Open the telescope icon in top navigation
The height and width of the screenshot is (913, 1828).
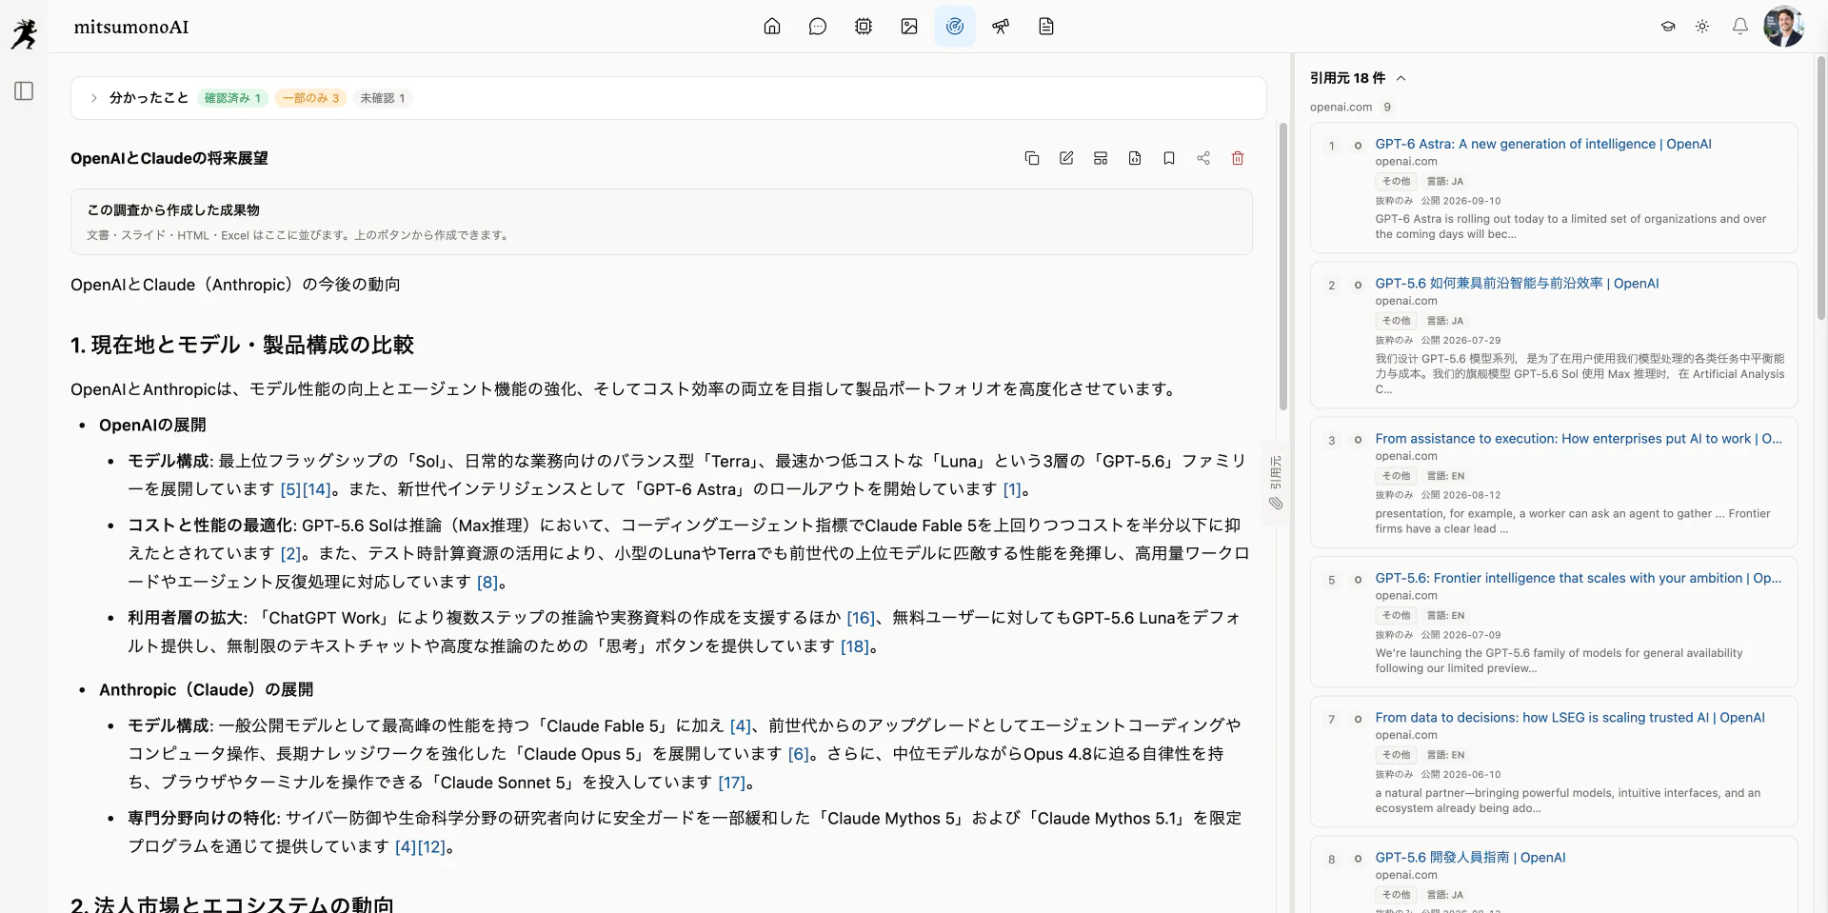[1001, 27]
